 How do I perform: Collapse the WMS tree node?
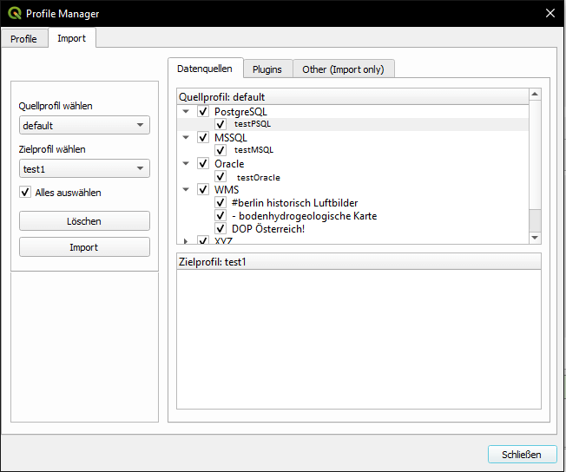point(186,190)
